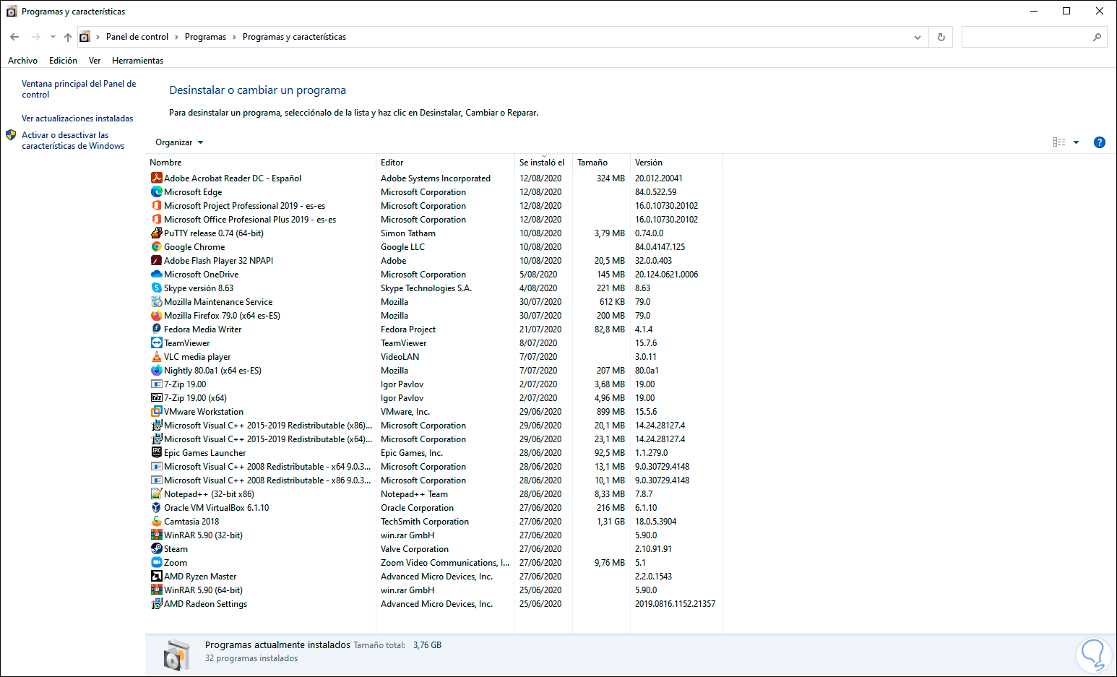This screenshot has width=1117, height=677.
Task: Sort list by Nombre column header
Action: coord(262,163)
